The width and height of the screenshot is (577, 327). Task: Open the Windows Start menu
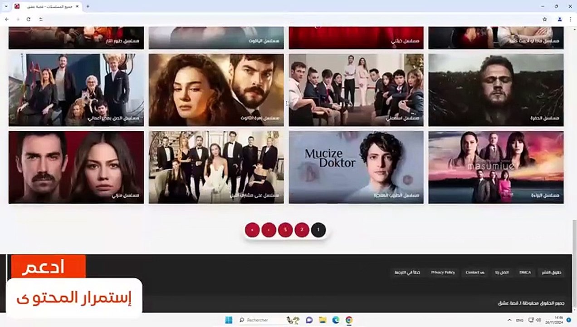(x=229, y=320)
